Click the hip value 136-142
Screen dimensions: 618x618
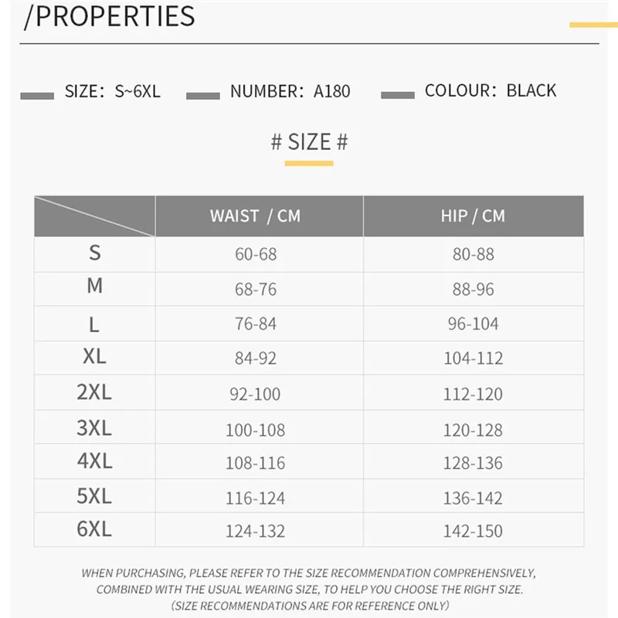point(473,498)
